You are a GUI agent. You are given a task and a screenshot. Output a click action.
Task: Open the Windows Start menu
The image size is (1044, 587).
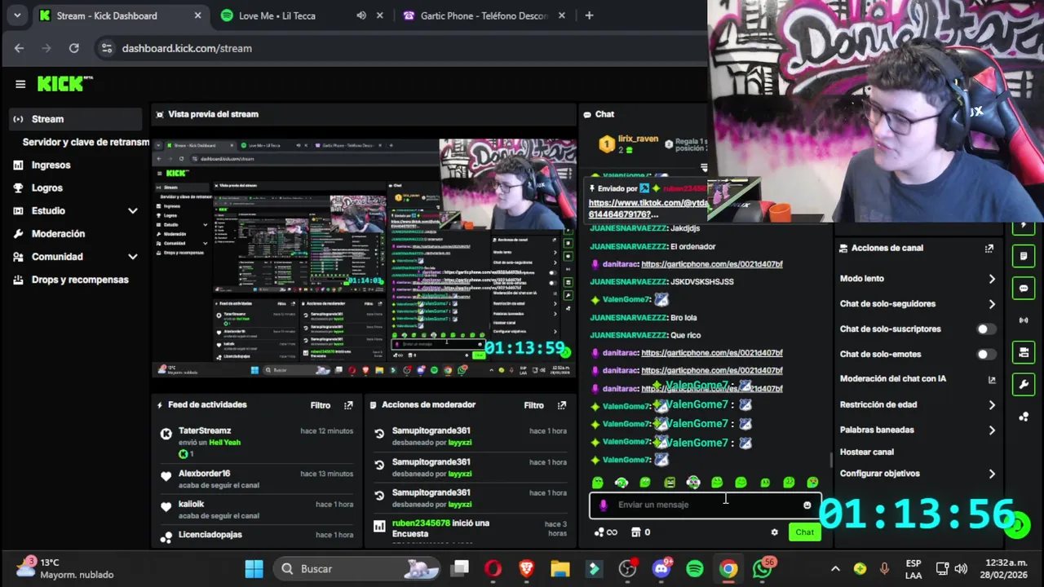(254, 568)
